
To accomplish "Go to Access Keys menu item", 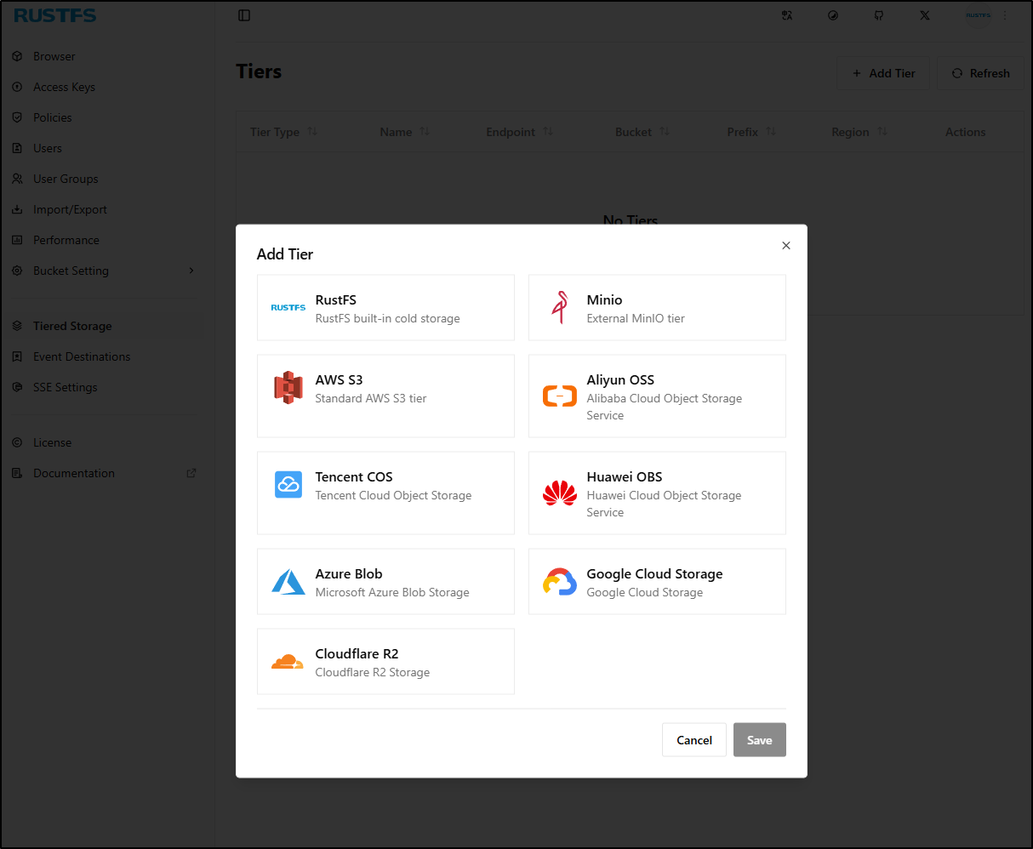I will (64, 87).
